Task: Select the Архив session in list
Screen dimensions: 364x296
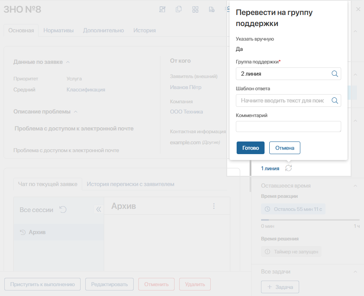Action: pos(59,232)
